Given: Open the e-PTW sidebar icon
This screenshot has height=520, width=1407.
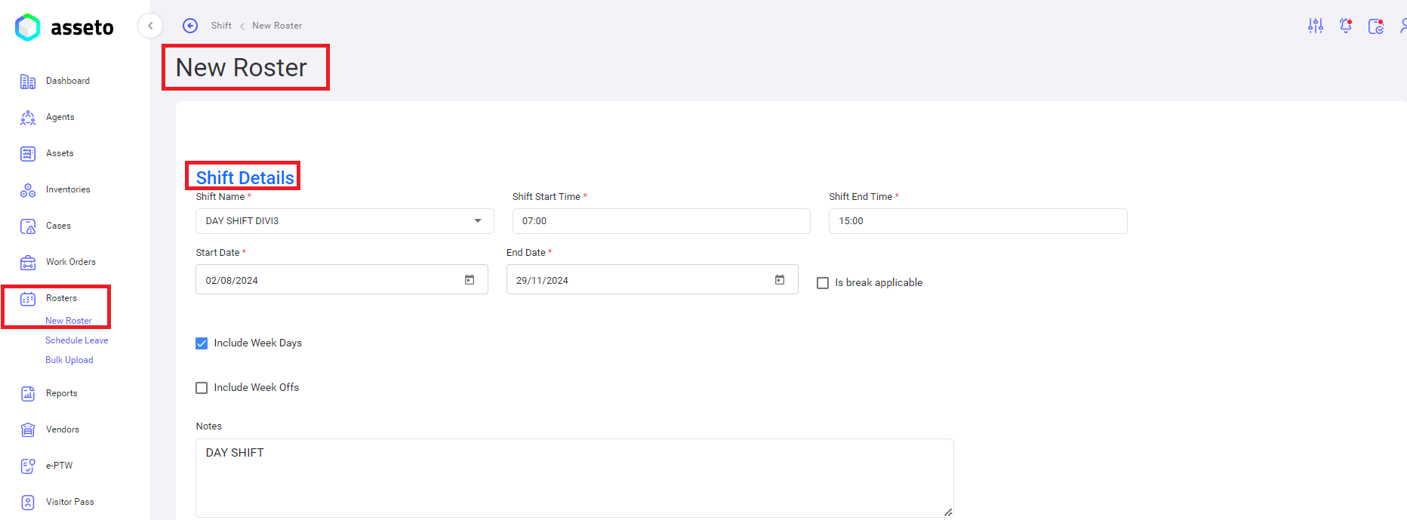Looking at the screenshot, I should click(28, 466).
